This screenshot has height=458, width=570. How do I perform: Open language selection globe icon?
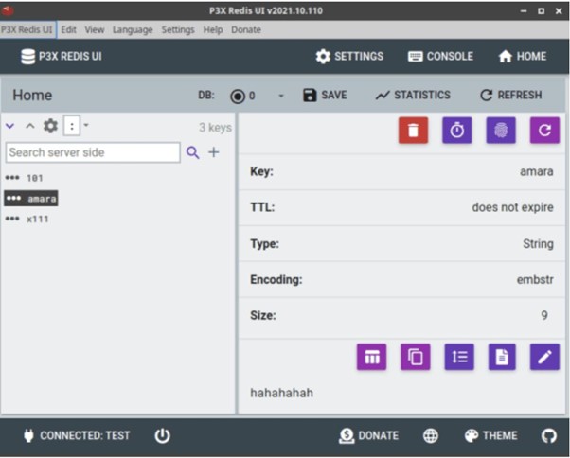pos(431,435)
